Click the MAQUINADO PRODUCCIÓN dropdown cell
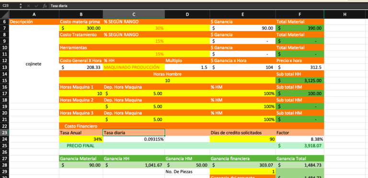 tap(134, 67)
